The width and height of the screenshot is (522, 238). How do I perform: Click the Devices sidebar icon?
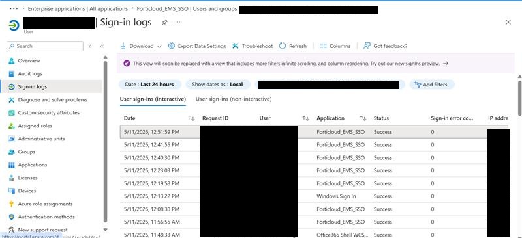pos(12,191)
